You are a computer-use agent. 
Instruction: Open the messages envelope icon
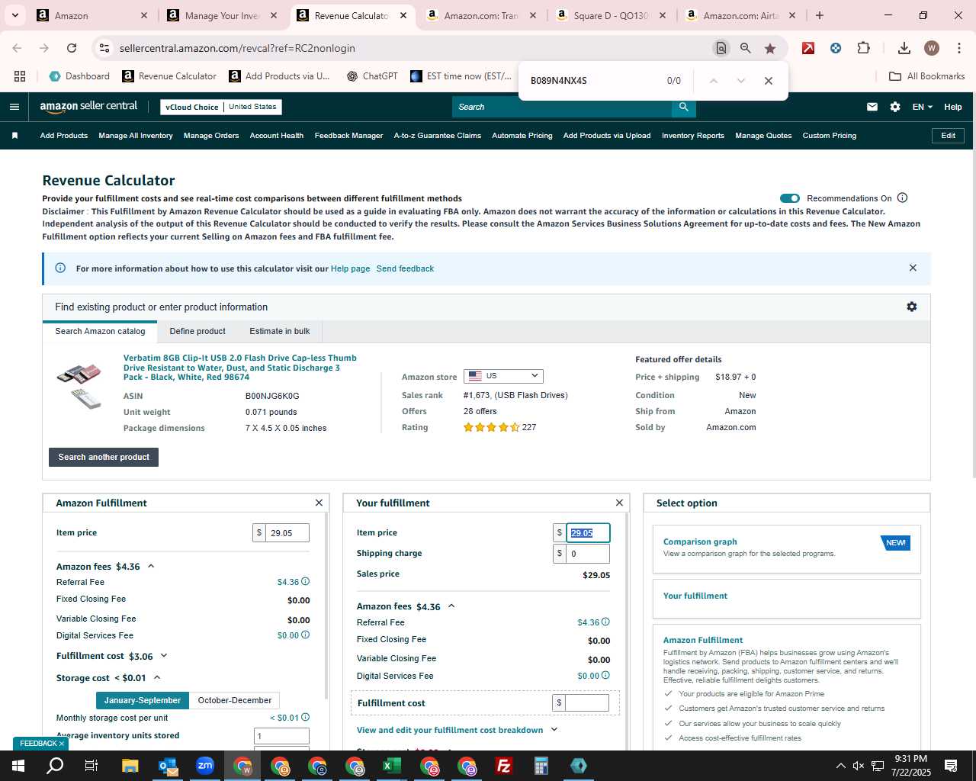point(872,107)
